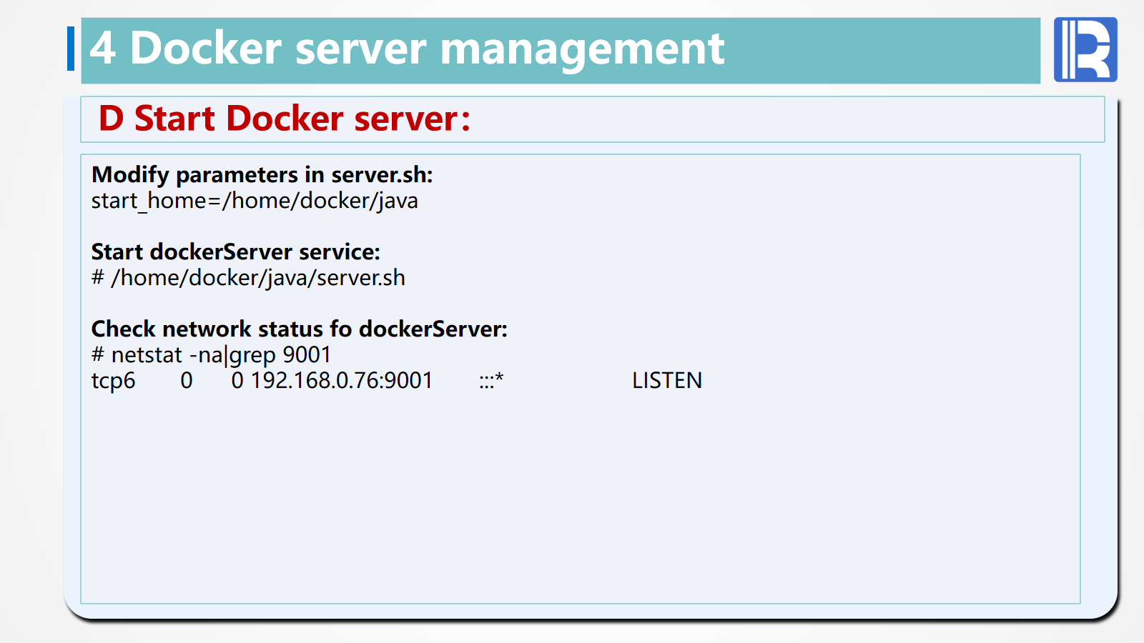This screenshot has height=643, width=1144.
Task: Click the word 'grep' in the netstat command
Action: 252,355
